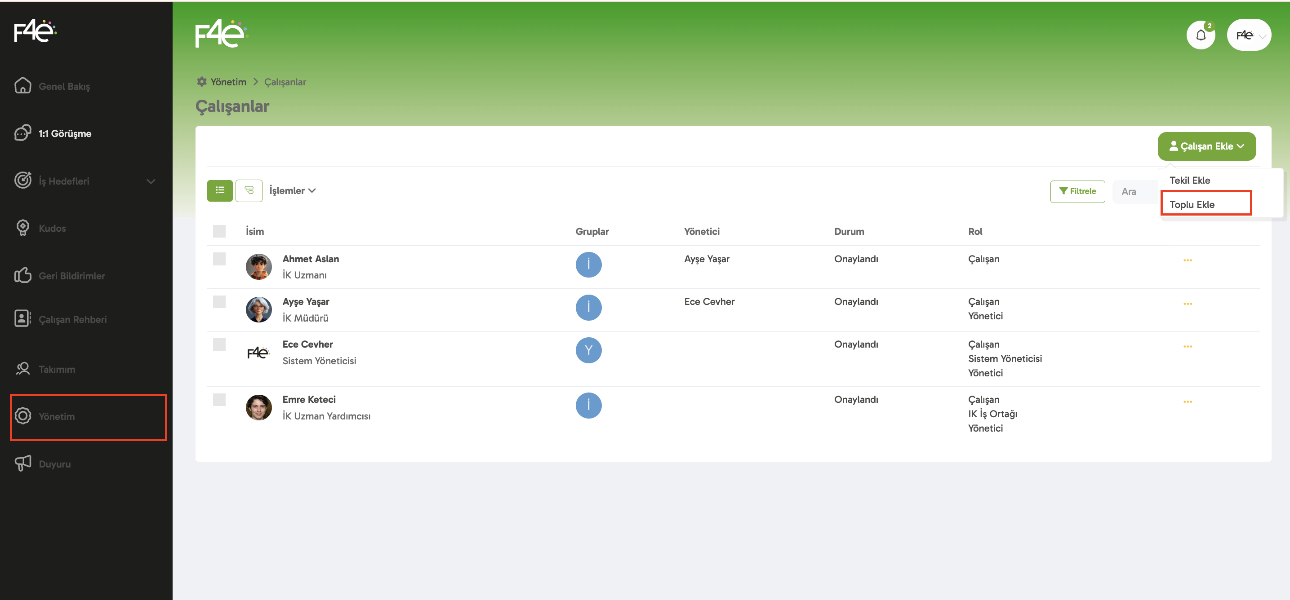Check the box for Ayşe Yaşar
Image resolution: width=1290 pixels, height=600 pixels.
tap(219, 302)
